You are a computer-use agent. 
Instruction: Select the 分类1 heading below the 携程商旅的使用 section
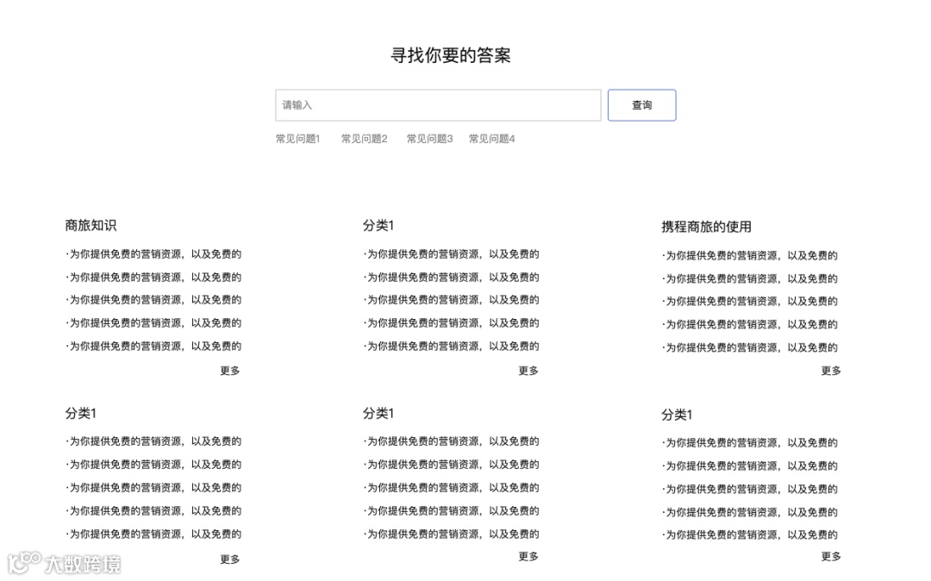[677, 415]
